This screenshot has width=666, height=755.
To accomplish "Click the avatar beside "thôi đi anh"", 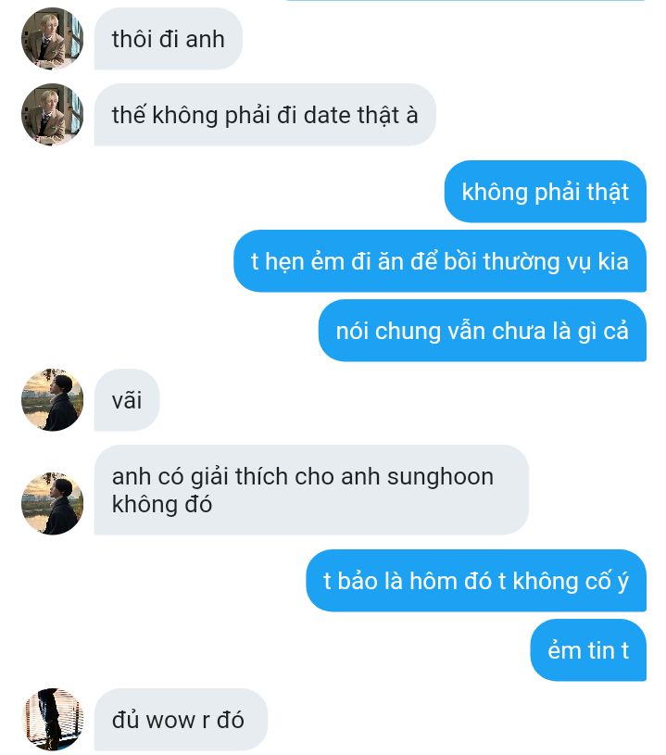I will 52,39.
